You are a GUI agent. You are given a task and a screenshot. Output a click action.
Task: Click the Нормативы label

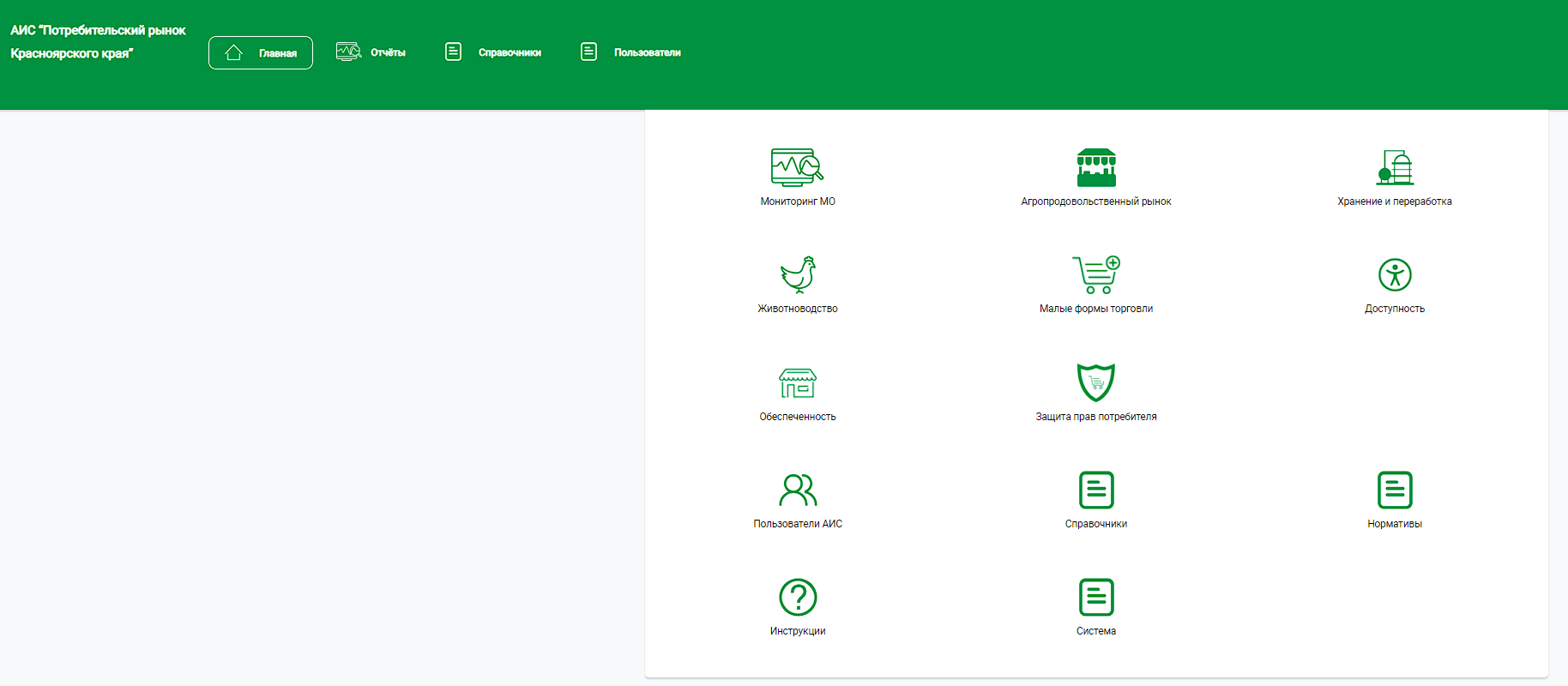(1395, 524)
